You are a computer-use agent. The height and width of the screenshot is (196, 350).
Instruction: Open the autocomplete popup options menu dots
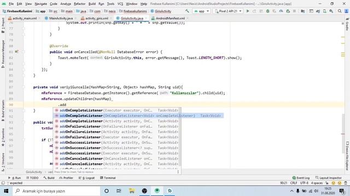[x=178, y=172]
